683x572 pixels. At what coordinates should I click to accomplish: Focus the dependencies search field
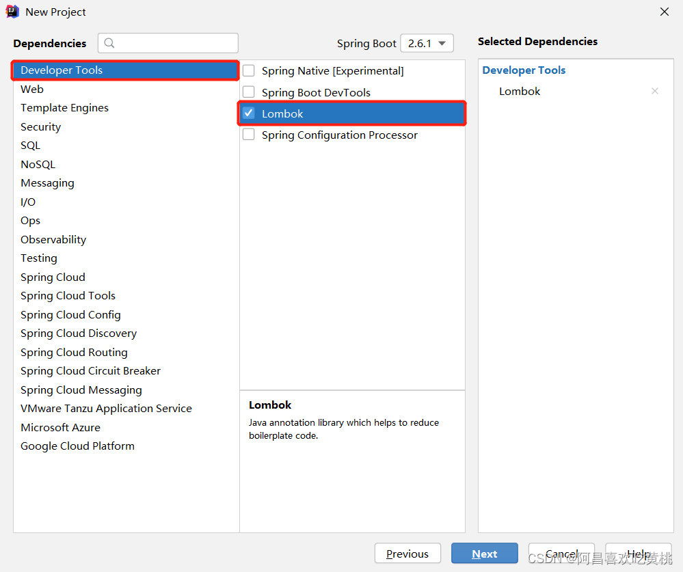[x=168, y=43]
